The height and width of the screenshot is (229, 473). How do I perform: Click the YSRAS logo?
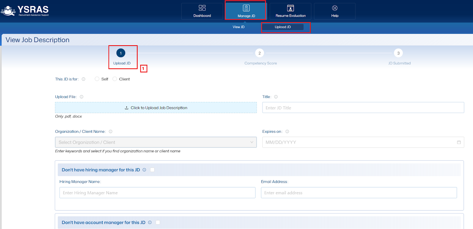[25, 11]
